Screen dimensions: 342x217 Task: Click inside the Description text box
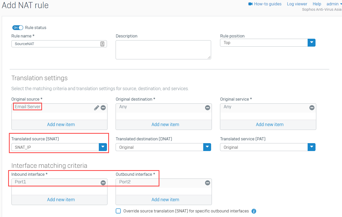pyautogui.click(x=163, y=50)
